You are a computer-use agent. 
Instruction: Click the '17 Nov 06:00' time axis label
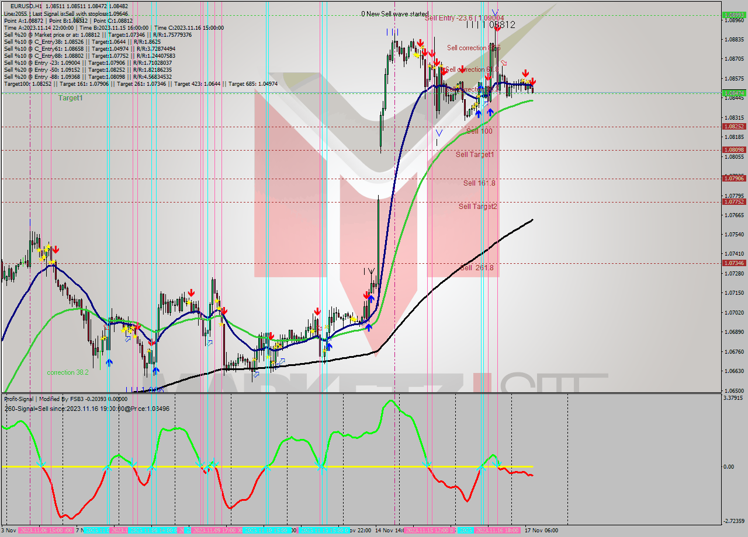click(x=541, y=531)
